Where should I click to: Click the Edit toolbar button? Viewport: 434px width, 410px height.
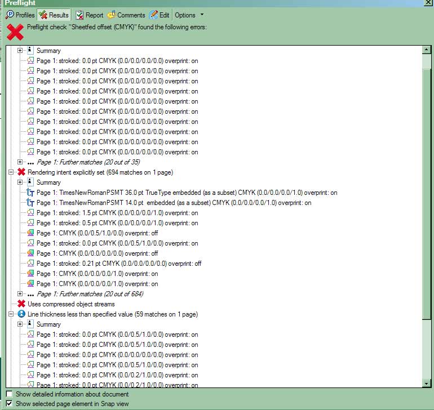tap(160, 15)
